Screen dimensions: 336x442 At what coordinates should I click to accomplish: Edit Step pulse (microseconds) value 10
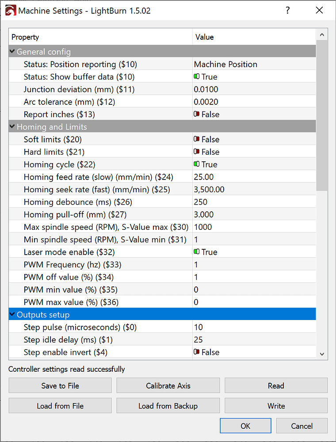coord(254,327)
